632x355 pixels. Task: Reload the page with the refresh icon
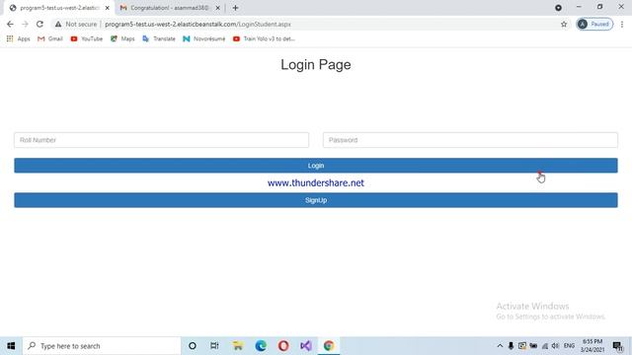39,24
